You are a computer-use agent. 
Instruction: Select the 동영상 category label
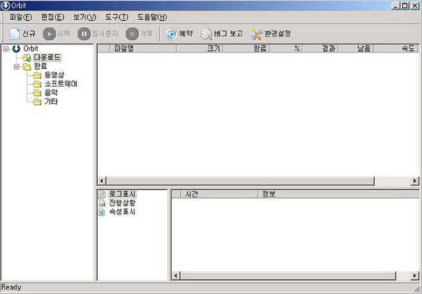point(54,75)
